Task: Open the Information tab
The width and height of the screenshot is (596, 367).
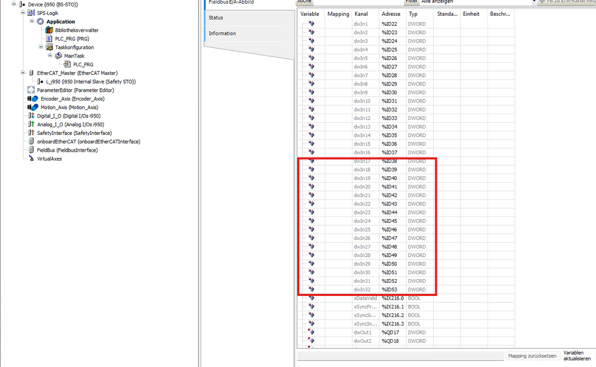Action: click(222, 33)
